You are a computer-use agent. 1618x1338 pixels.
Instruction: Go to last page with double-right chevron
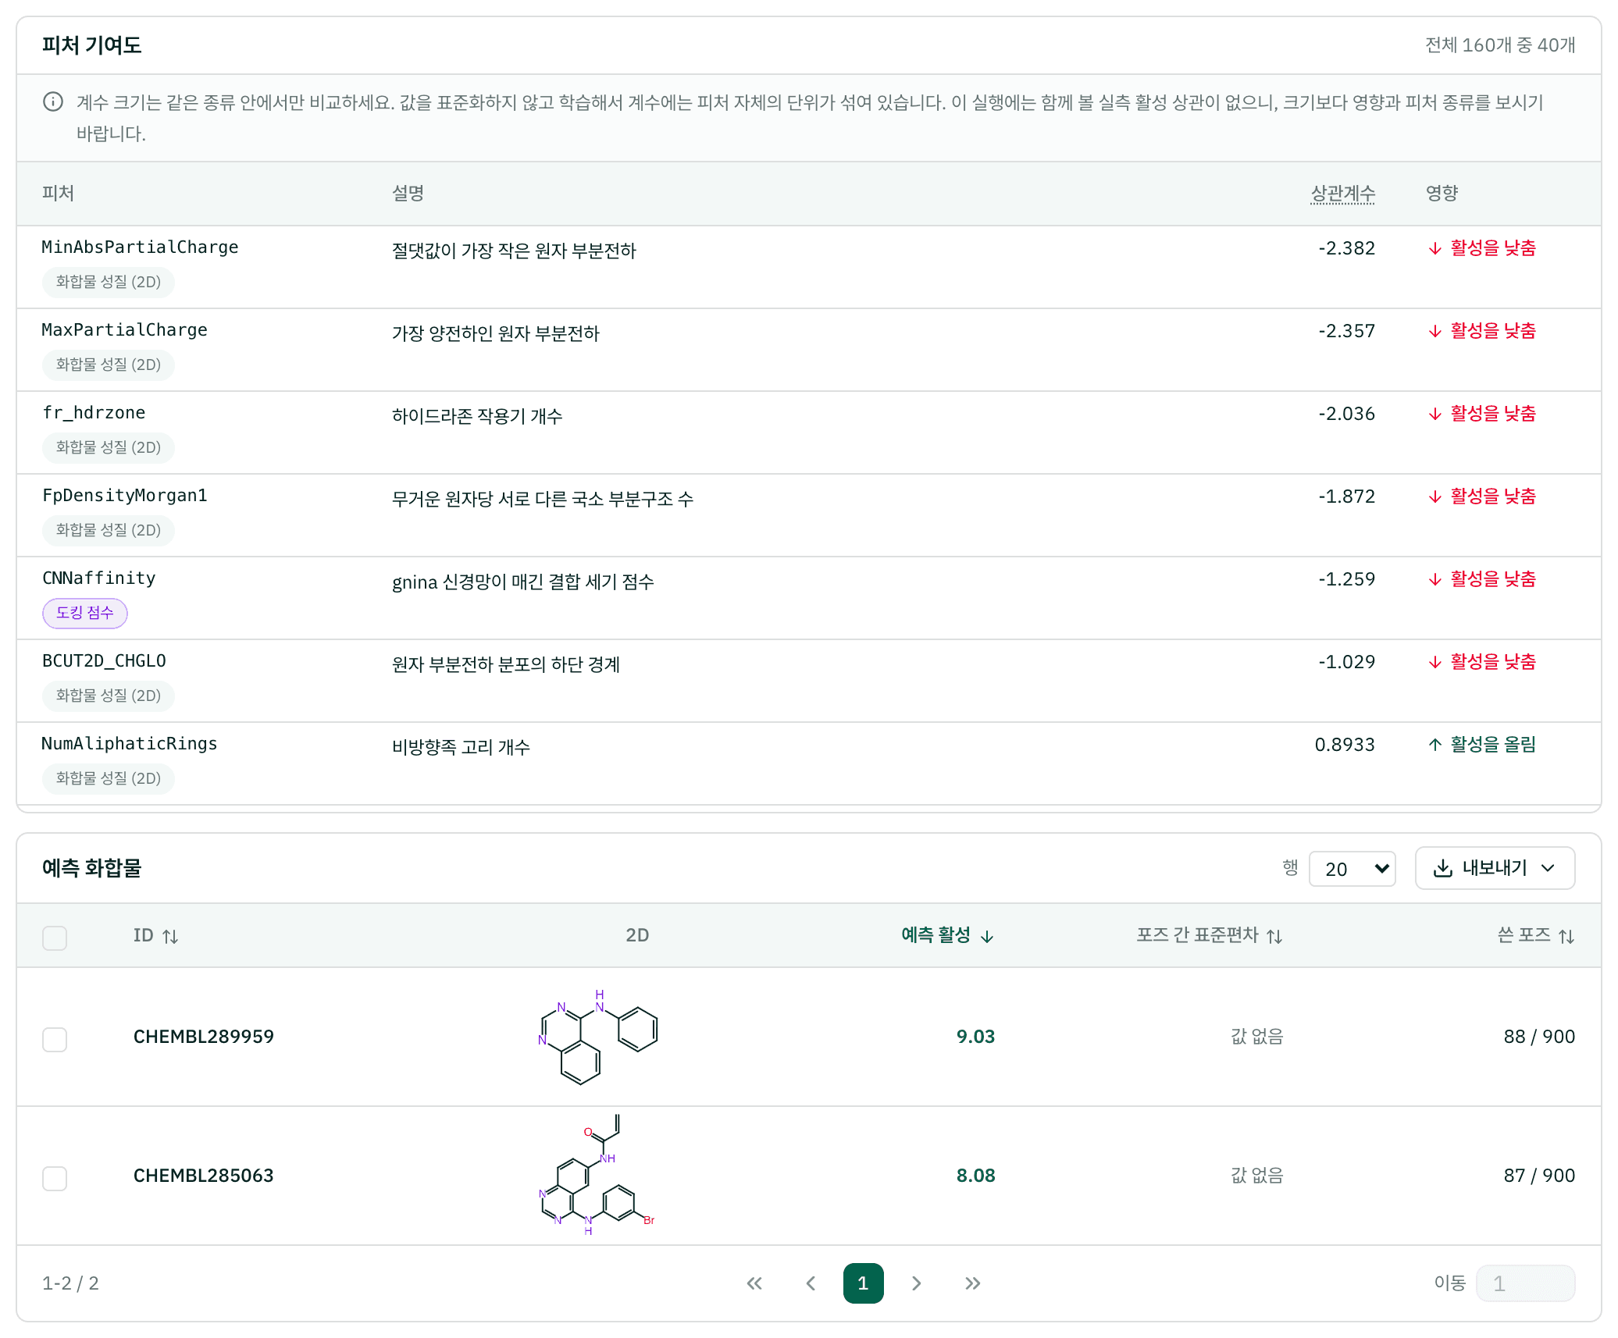972,1283
